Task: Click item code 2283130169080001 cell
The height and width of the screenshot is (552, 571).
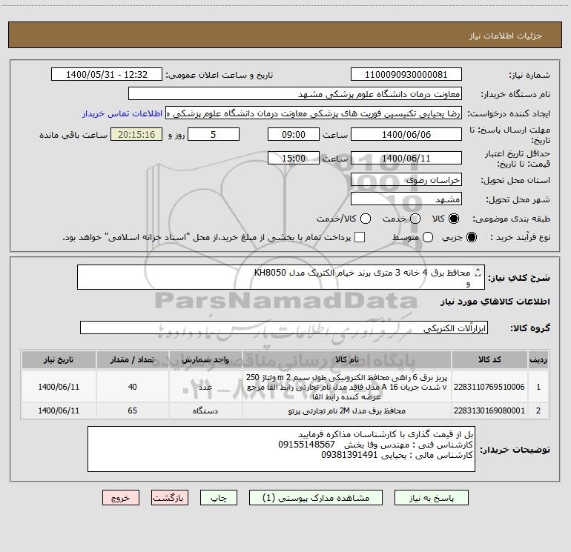Action: tap(489, 410)
